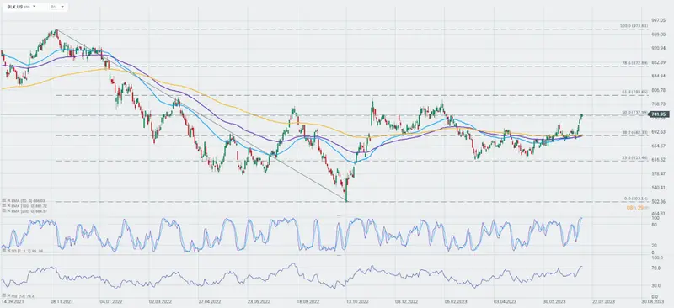Open settings icon of the EMA 200 indicator

4,210
